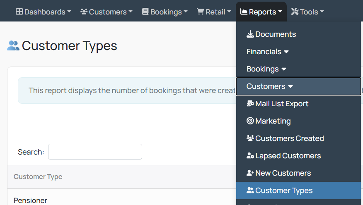Open the Lapsed Customers report
Image resolution: width=363 pixels, height=205 pixels.
point(298,155)
